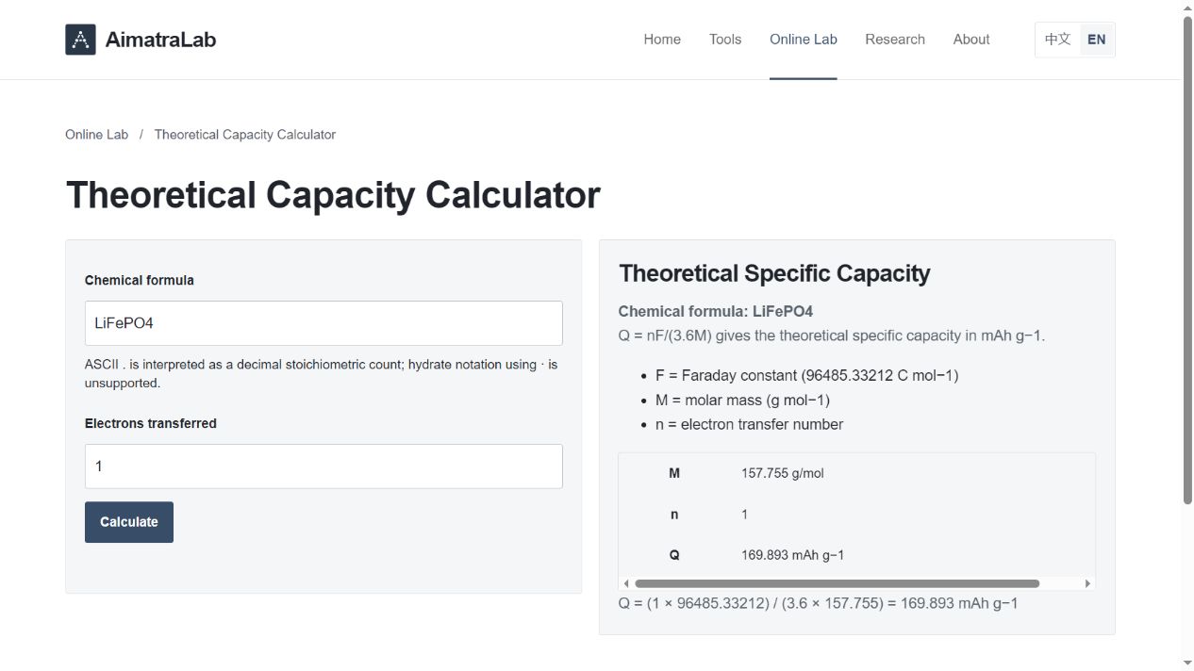Click the page scrollbar down arrow
Viewport: 1194px width, 671px height.
(1187, 663)
